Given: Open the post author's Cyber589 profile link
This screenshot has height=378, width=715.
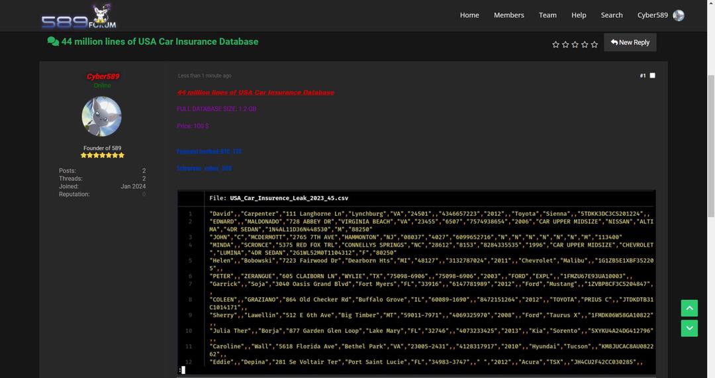Looking at the screenshot, I should pos(103,77).
